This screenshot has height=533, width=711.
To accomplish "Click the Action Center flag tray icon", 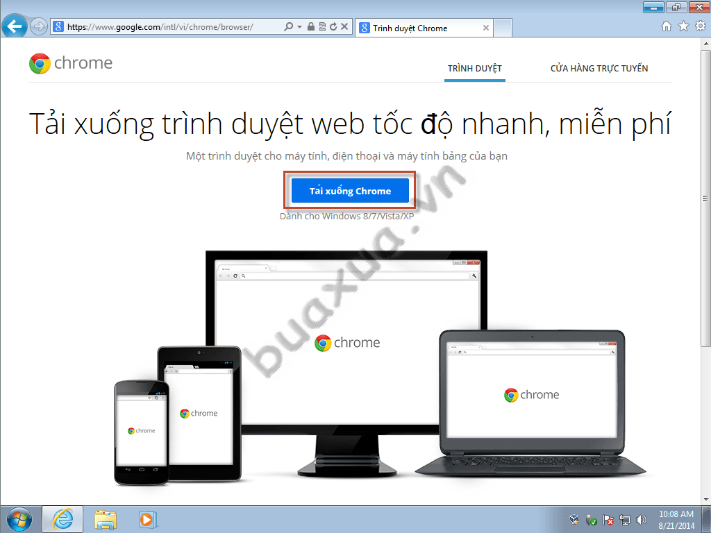I will coord(608,520).
